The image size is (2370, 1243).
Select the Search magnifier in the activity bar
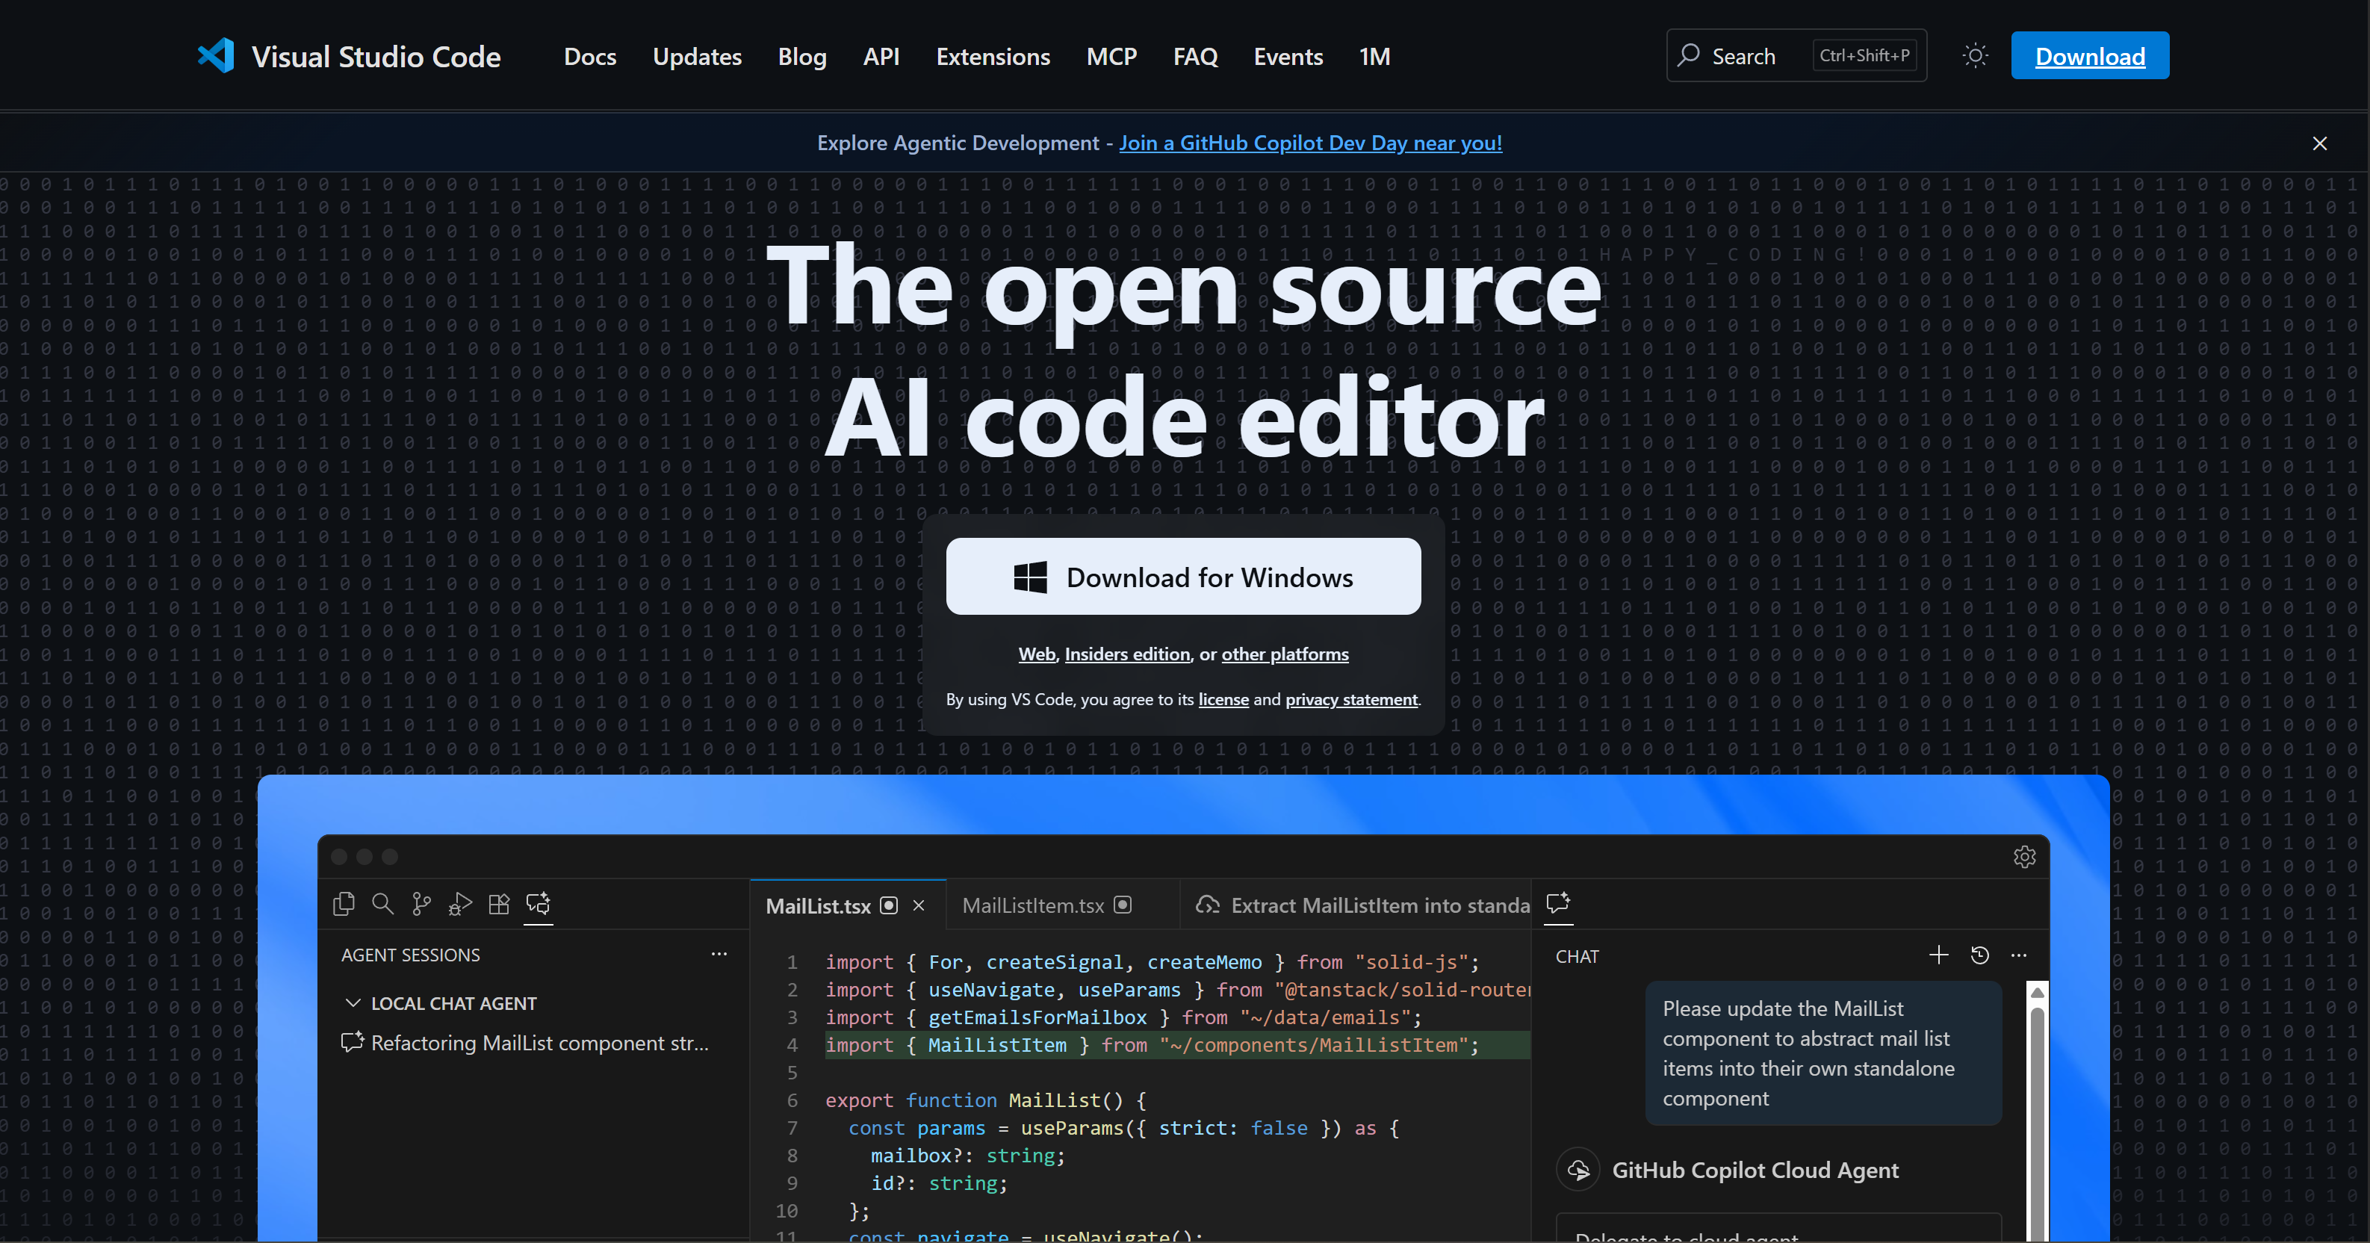(x=382, y=905)
